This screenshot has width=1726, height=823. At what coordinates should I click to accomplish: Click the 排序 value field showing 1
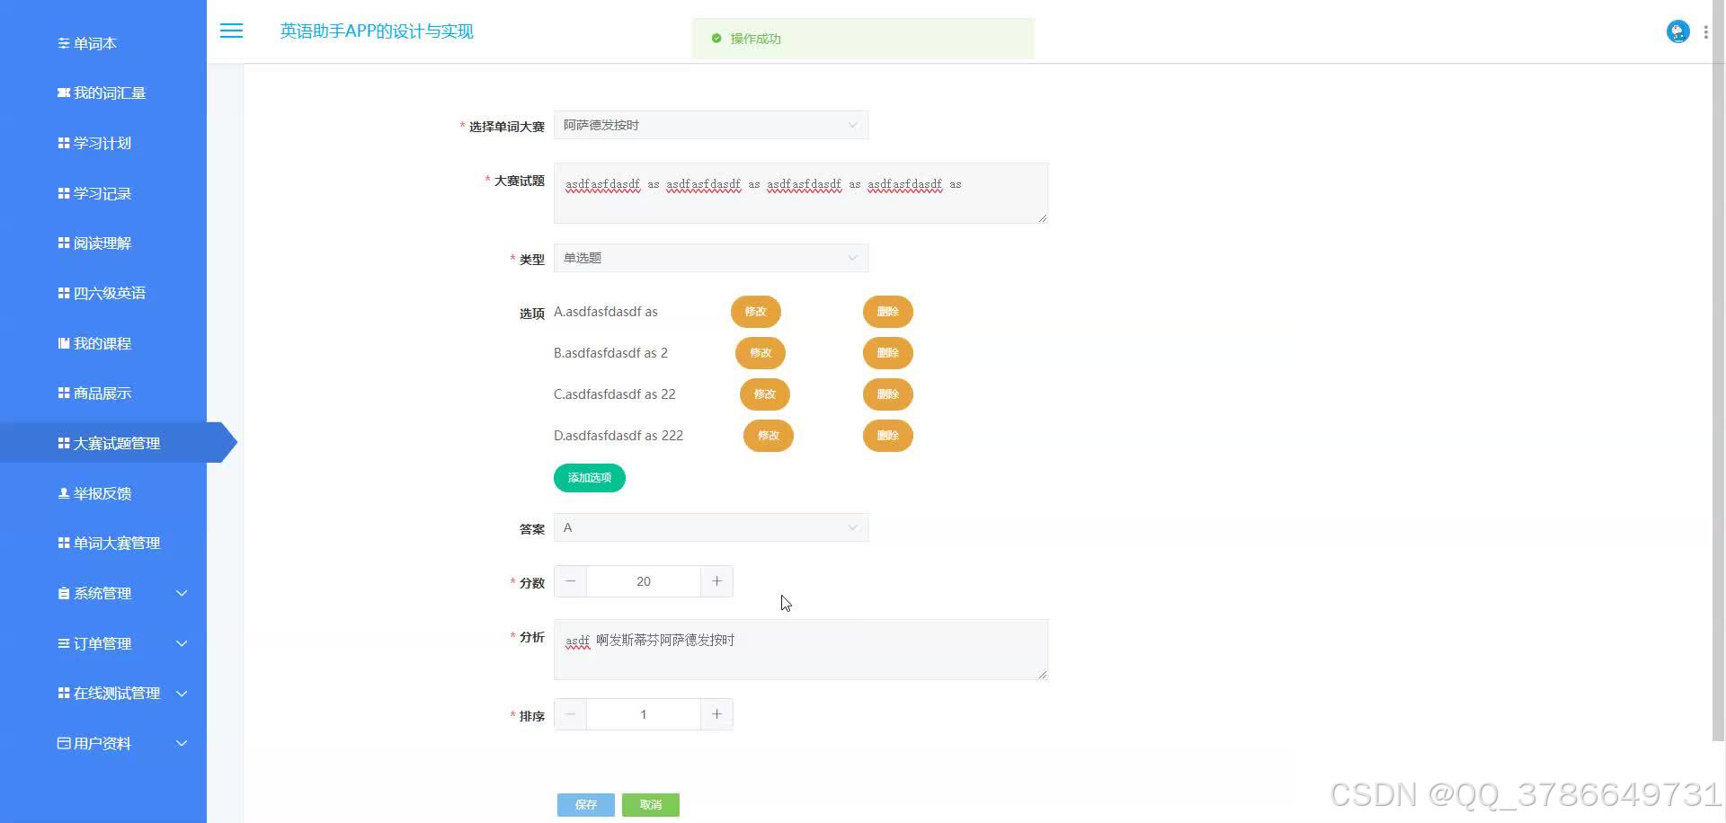click(x=644, y=714)
